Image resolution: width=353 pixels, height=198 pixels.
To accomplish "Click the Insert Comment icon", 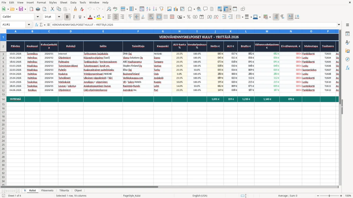I will coord(205,9).
